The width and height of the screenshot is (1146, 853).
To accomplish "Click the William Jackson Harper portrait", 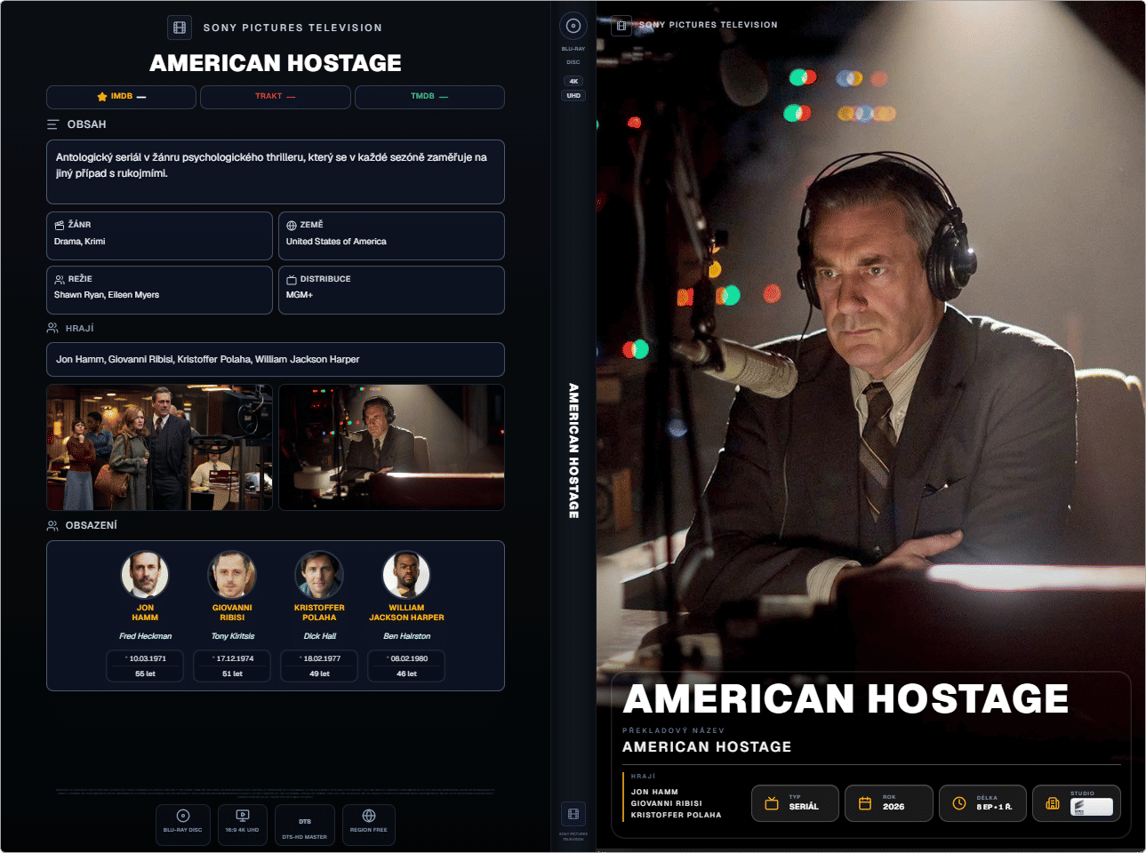I will coord(406,575).
